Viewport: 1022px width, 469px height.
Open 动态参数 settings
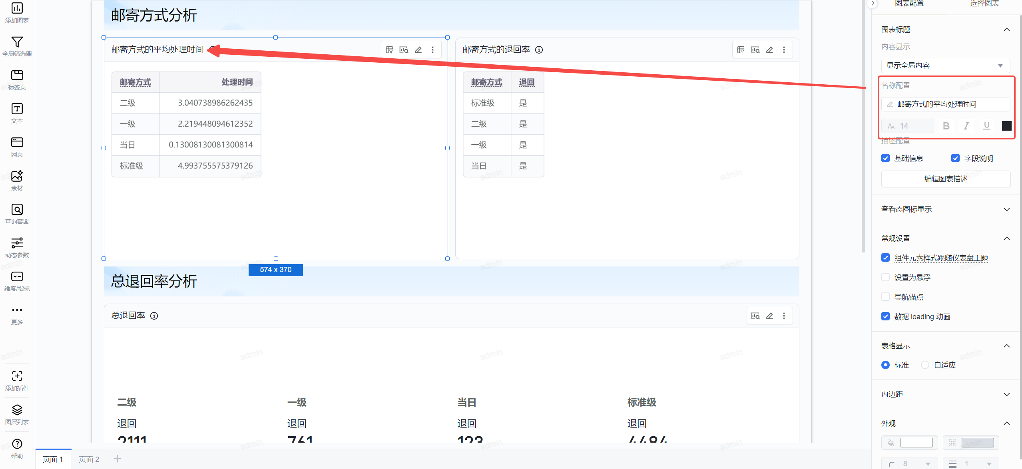coord(17,247)
